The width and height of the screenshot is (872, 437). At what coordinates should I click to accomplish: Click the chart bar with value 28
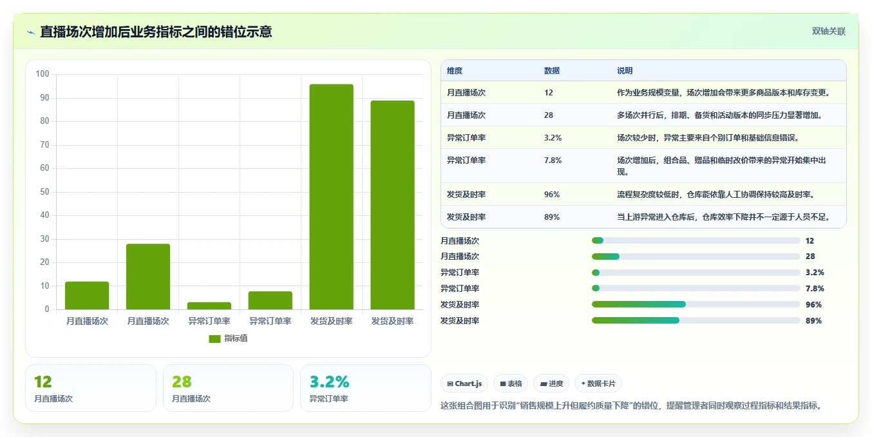[148, 277]
